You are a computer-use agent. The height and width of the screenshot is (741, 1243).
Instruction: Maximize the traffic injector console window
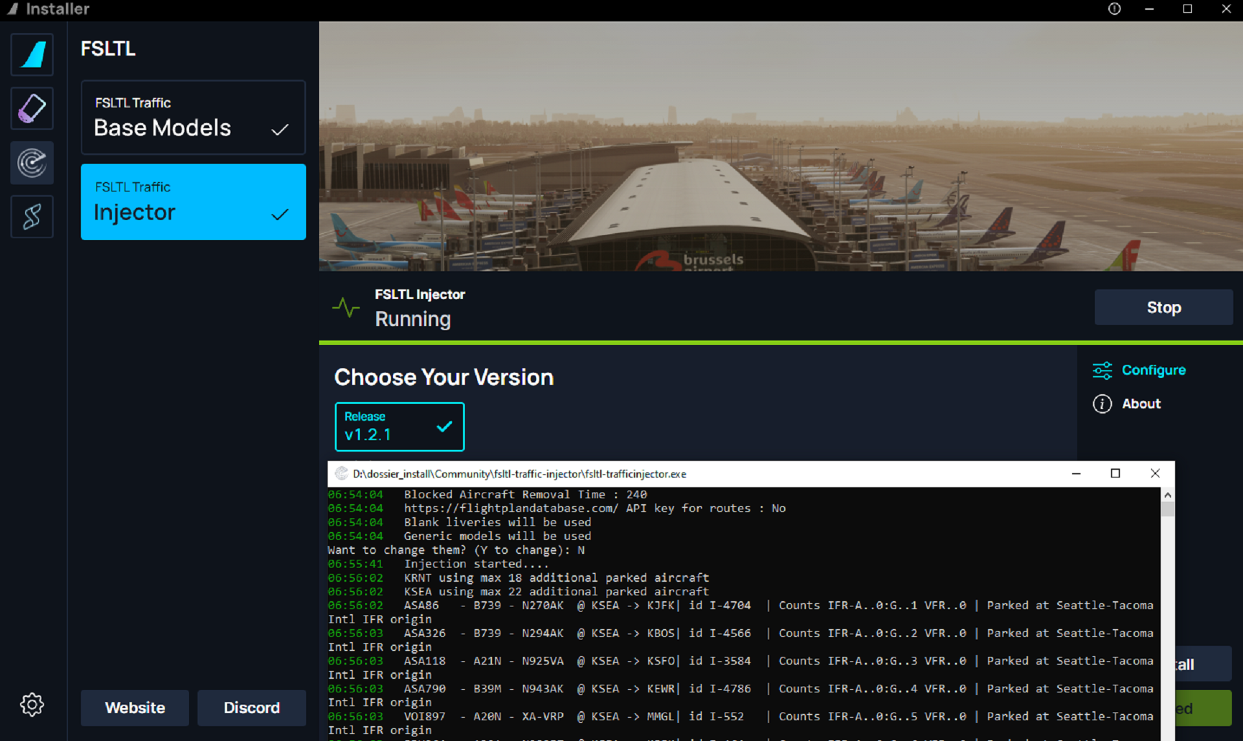click(1115, 474)
